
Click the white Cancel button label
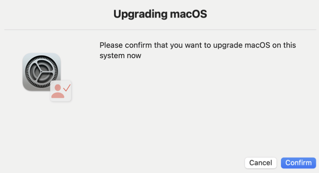[x=261, y=163]
